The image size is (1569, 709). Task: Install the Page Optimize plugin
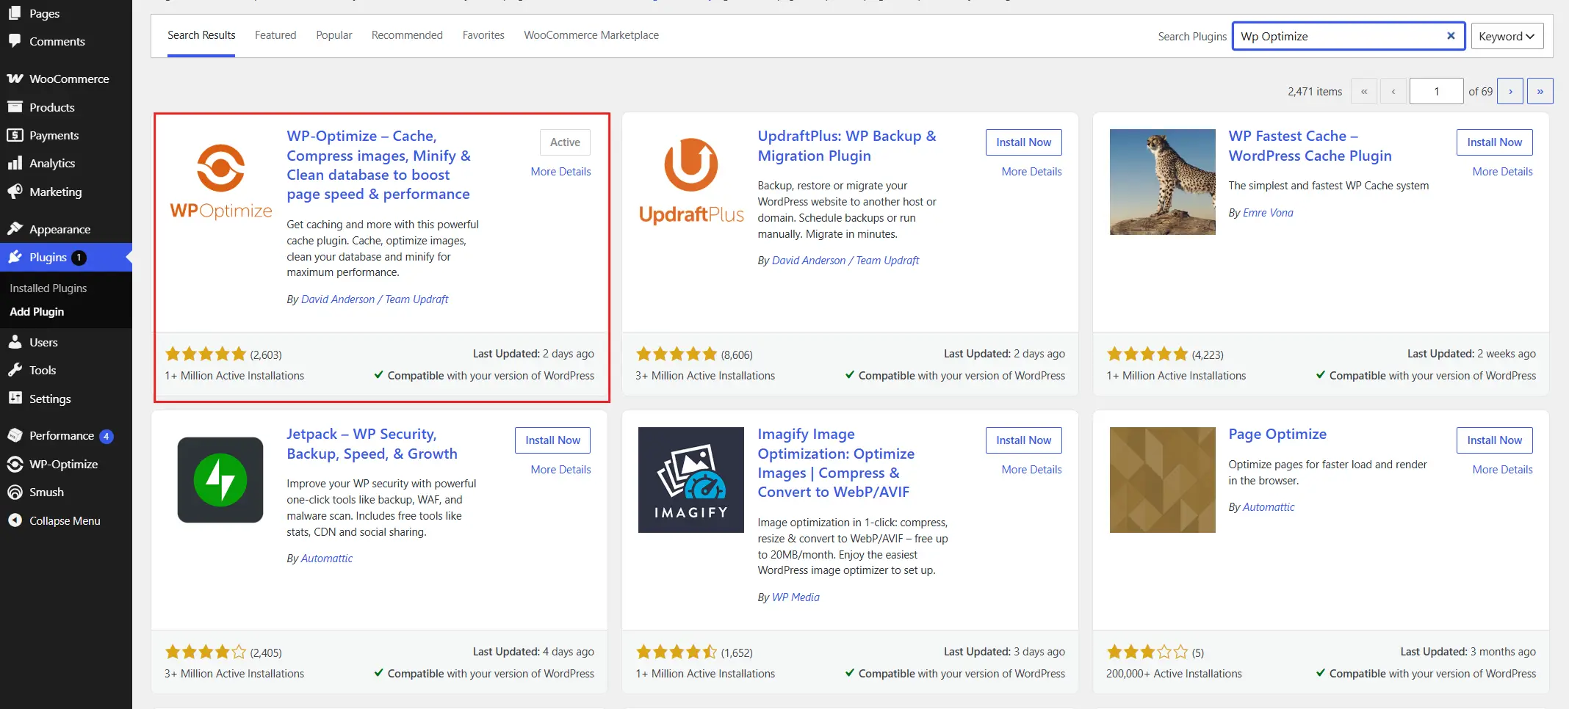[x=1494, y=440]
